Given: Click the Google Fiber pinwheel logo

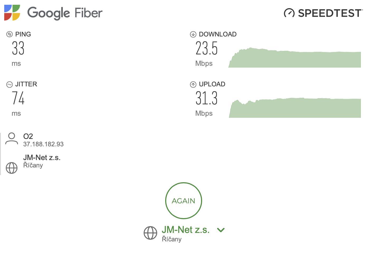Looking at the screenshot, I should pyautogui.click(x=12, y=13).
